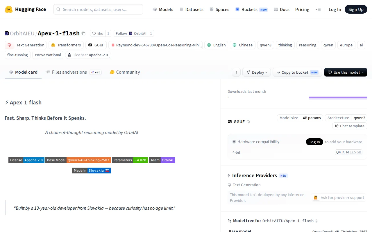Click the Sign Up button
Viewport: 372px width, 232px height.
point(356,9)
